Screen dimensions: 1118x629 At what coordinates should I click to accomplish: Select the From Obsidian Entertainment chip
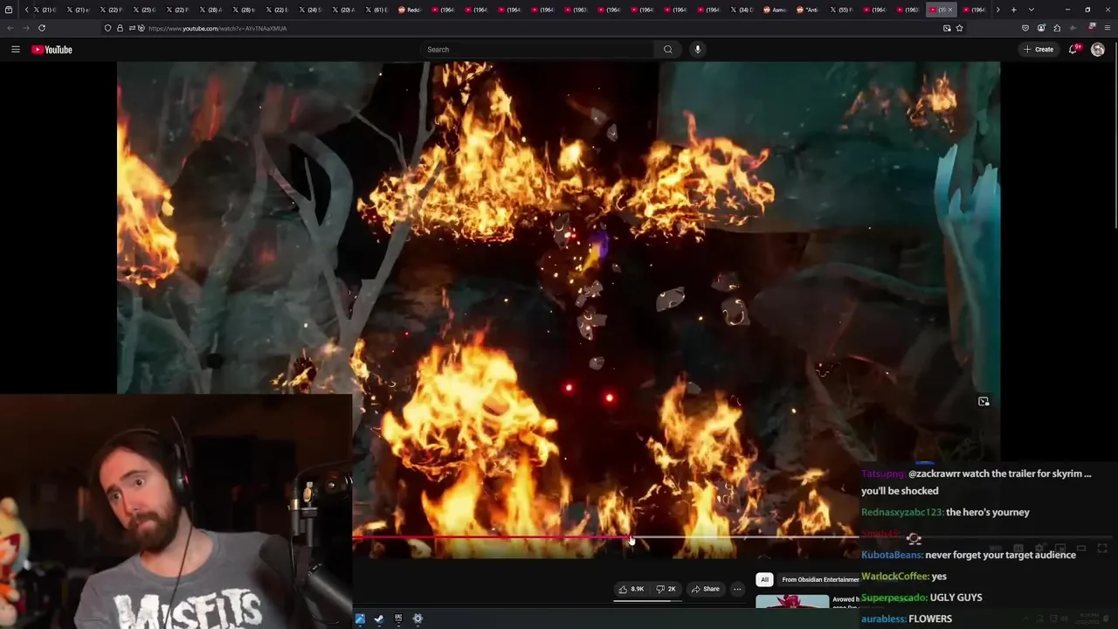[819, 579]
